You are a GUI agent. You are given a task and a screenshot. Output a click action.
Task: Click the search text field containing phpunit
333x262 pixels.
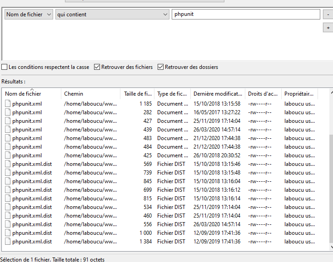click(246, 14)
